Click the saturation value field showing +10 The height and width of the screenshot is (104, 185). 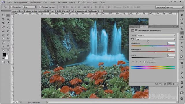tap(171, 49)
